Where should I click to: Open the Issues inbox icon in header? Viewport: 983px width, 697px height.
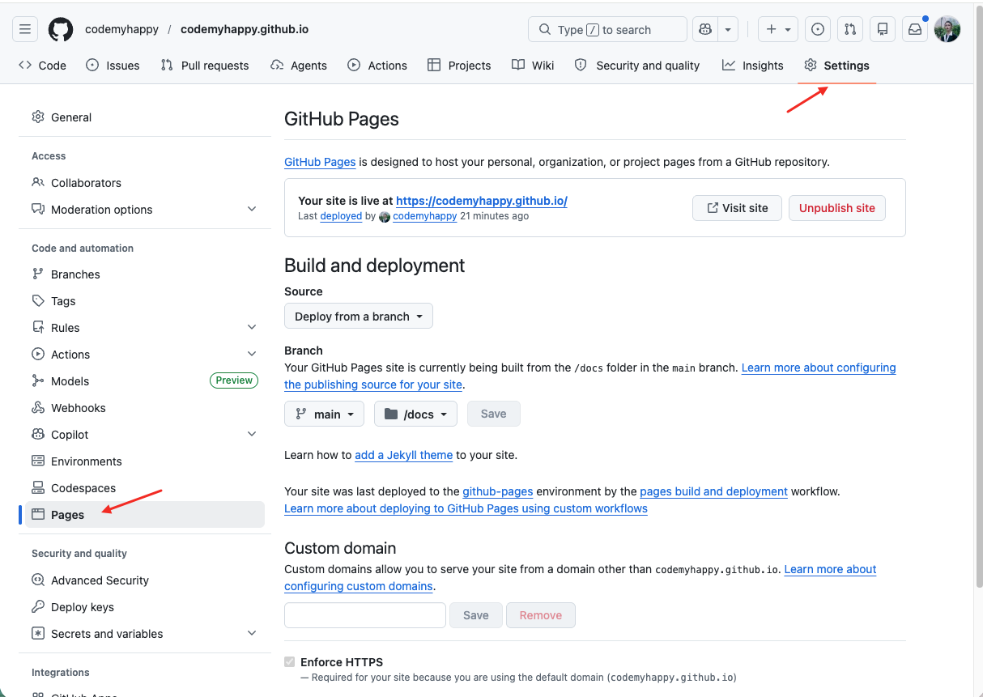(818, 29)
